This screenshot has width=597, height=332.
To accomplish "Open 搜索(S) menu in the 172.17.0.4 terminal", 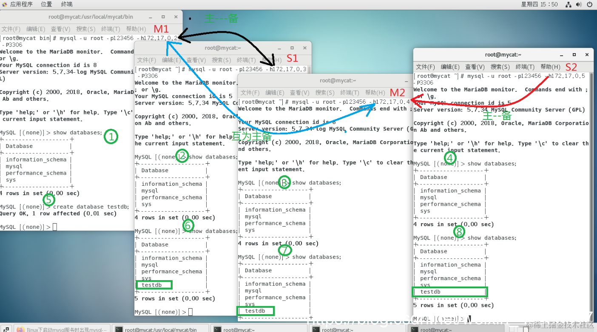I will tap(325, 92).
